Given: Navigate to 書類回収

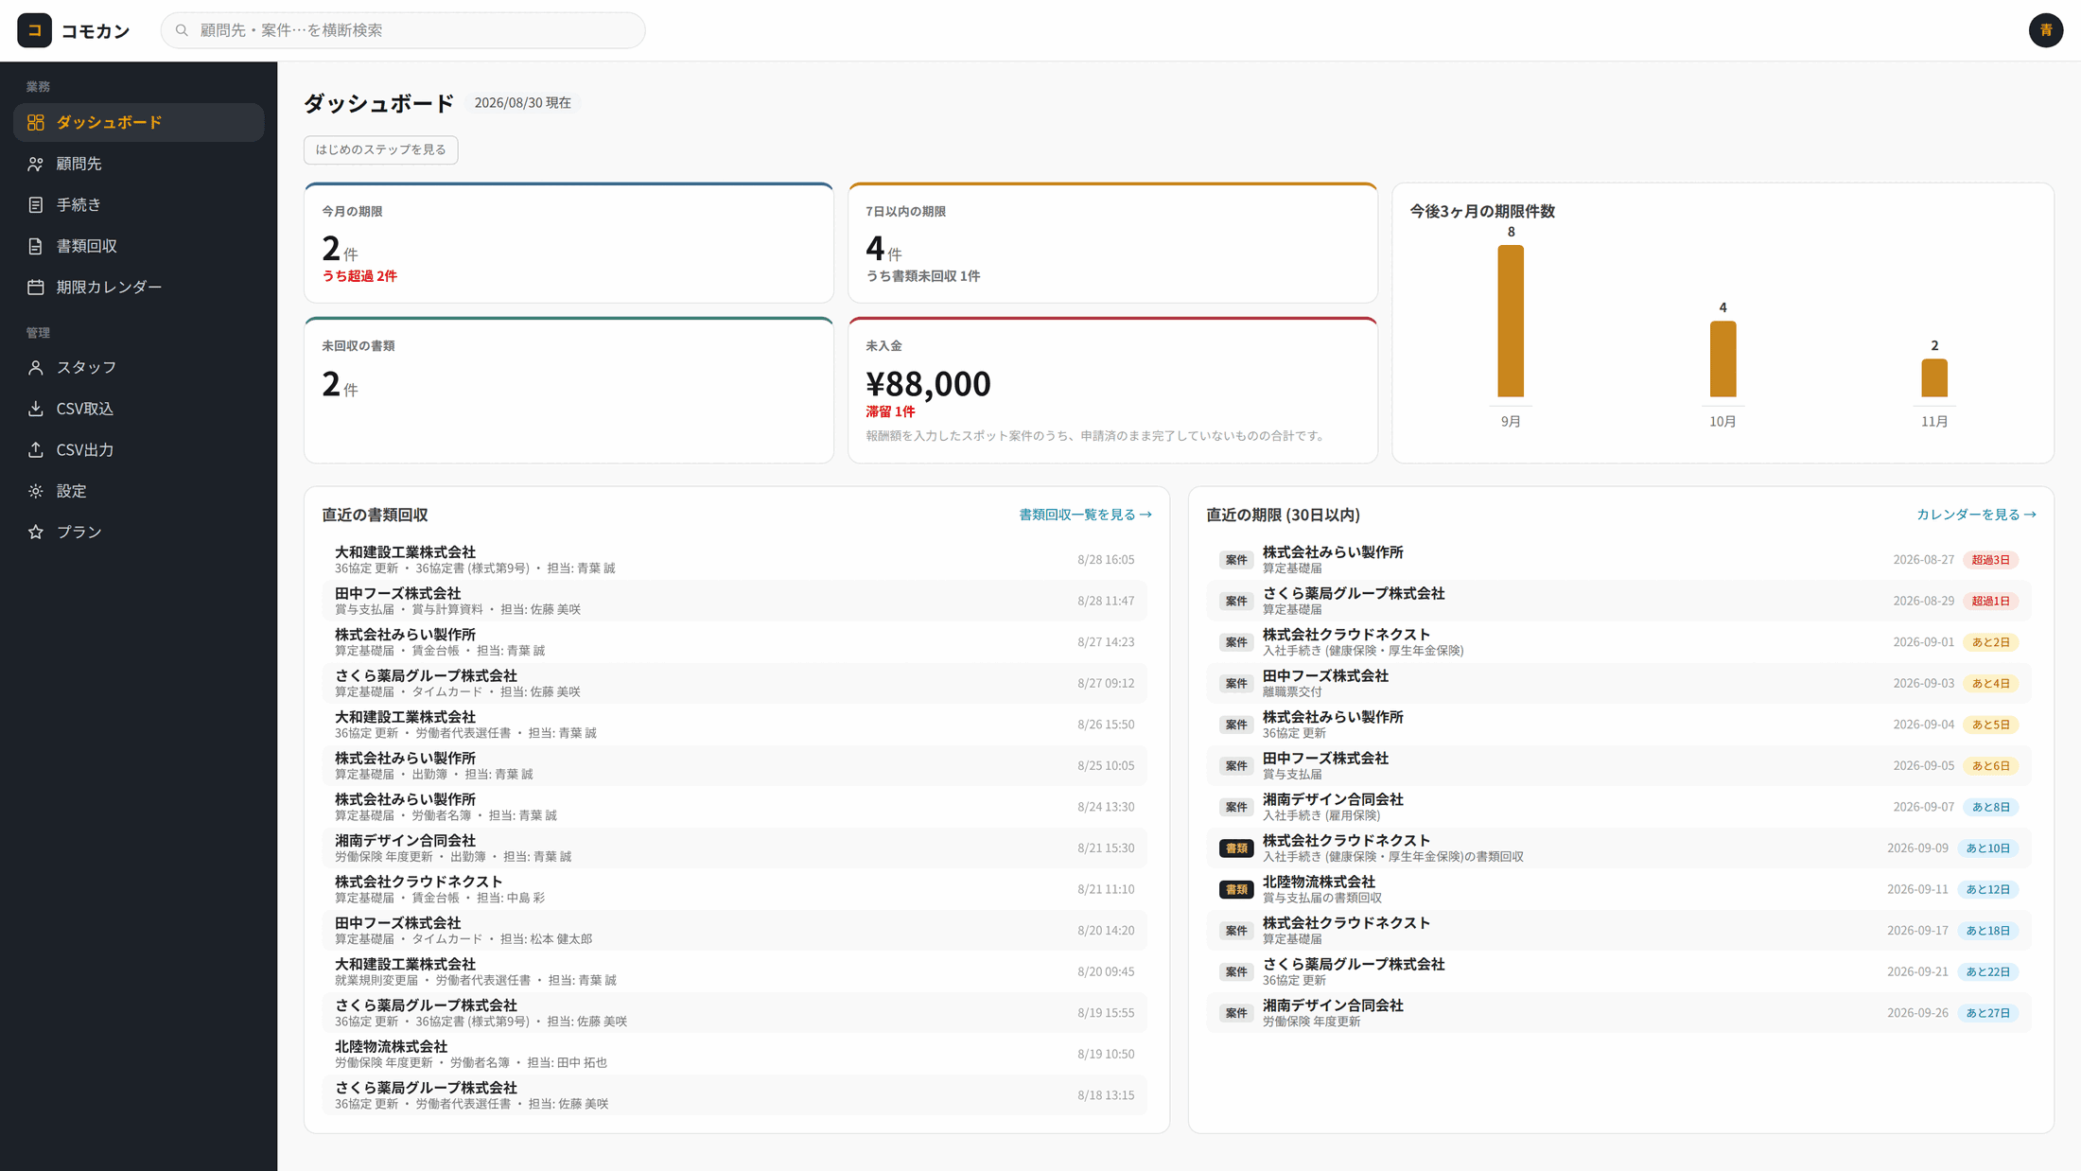Looking at the screenshot, I should [139, 246].
